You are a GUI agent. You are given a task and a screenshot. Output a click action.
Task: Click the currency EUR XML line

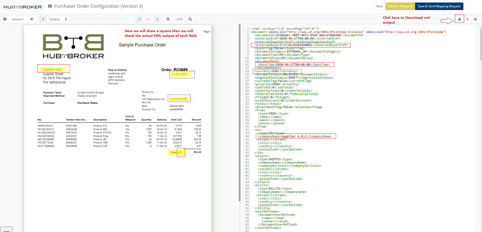click(x=276, y=71)
